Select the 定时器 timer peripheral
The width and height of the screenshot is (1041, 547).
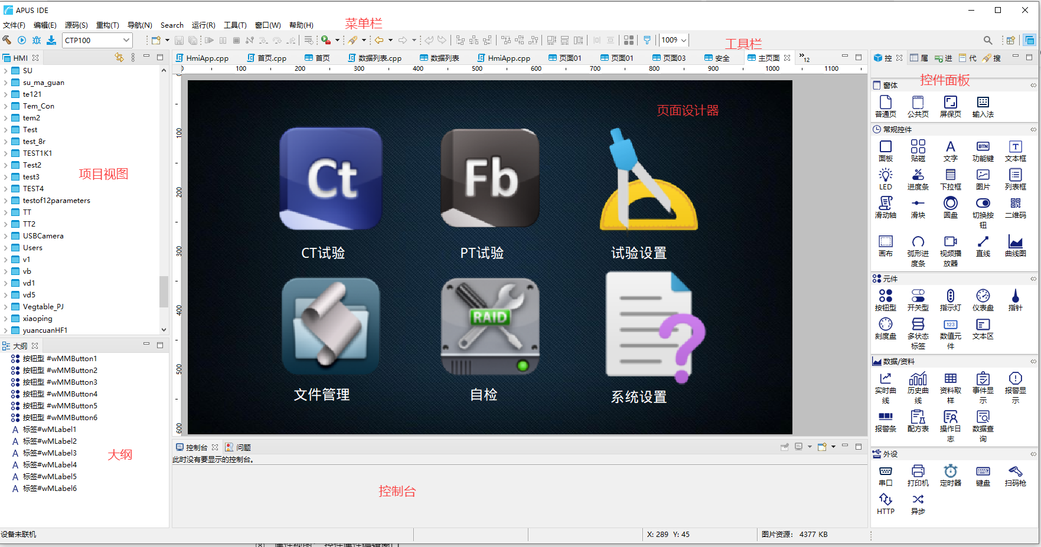tap(950, 475)
